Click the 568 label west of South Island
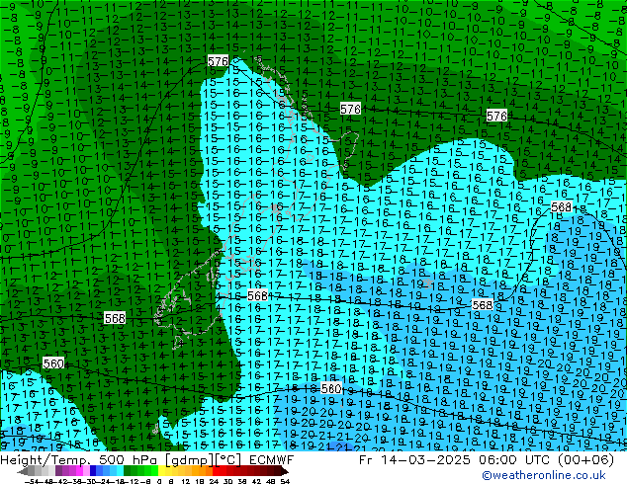Image resolution: width=627 pixels, height=484 pixels. [x=115, y=318]
